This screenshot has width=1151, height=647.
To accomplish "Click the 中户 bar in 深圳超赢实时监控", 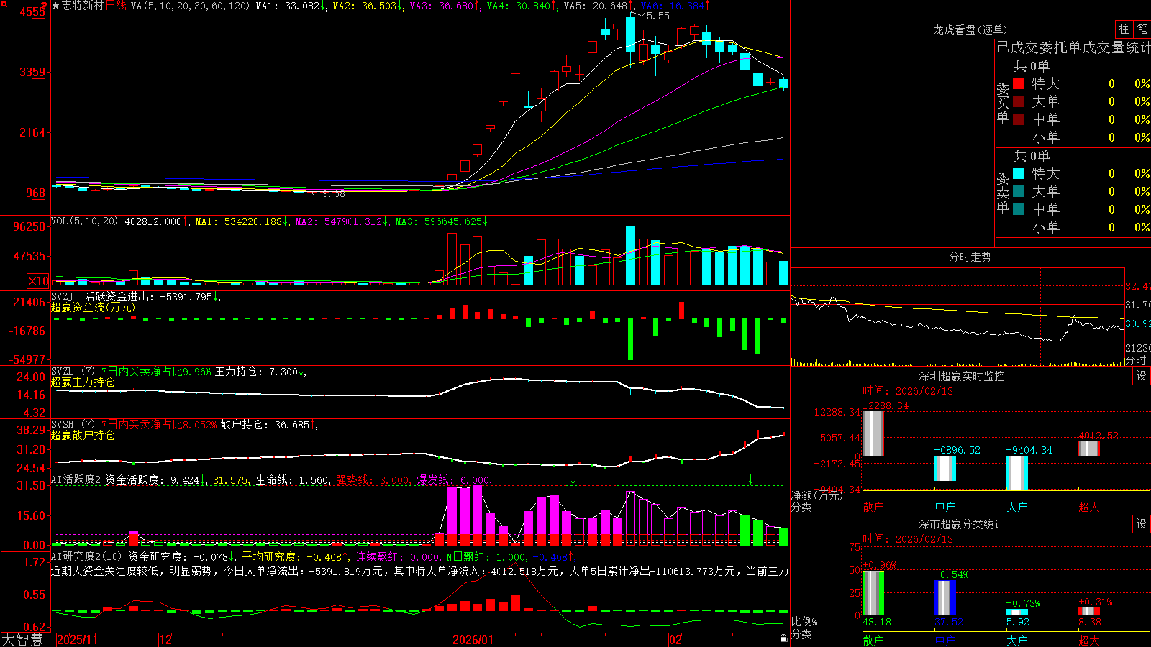I will (945, 469).
